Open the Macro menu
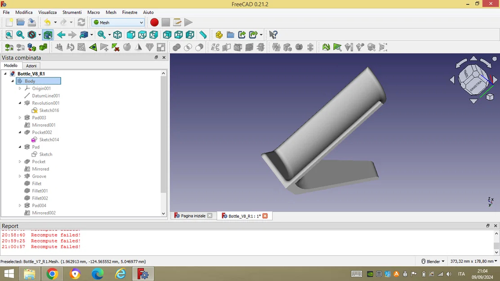This screenshot has height=281, width=500. [x=94, y=12]
